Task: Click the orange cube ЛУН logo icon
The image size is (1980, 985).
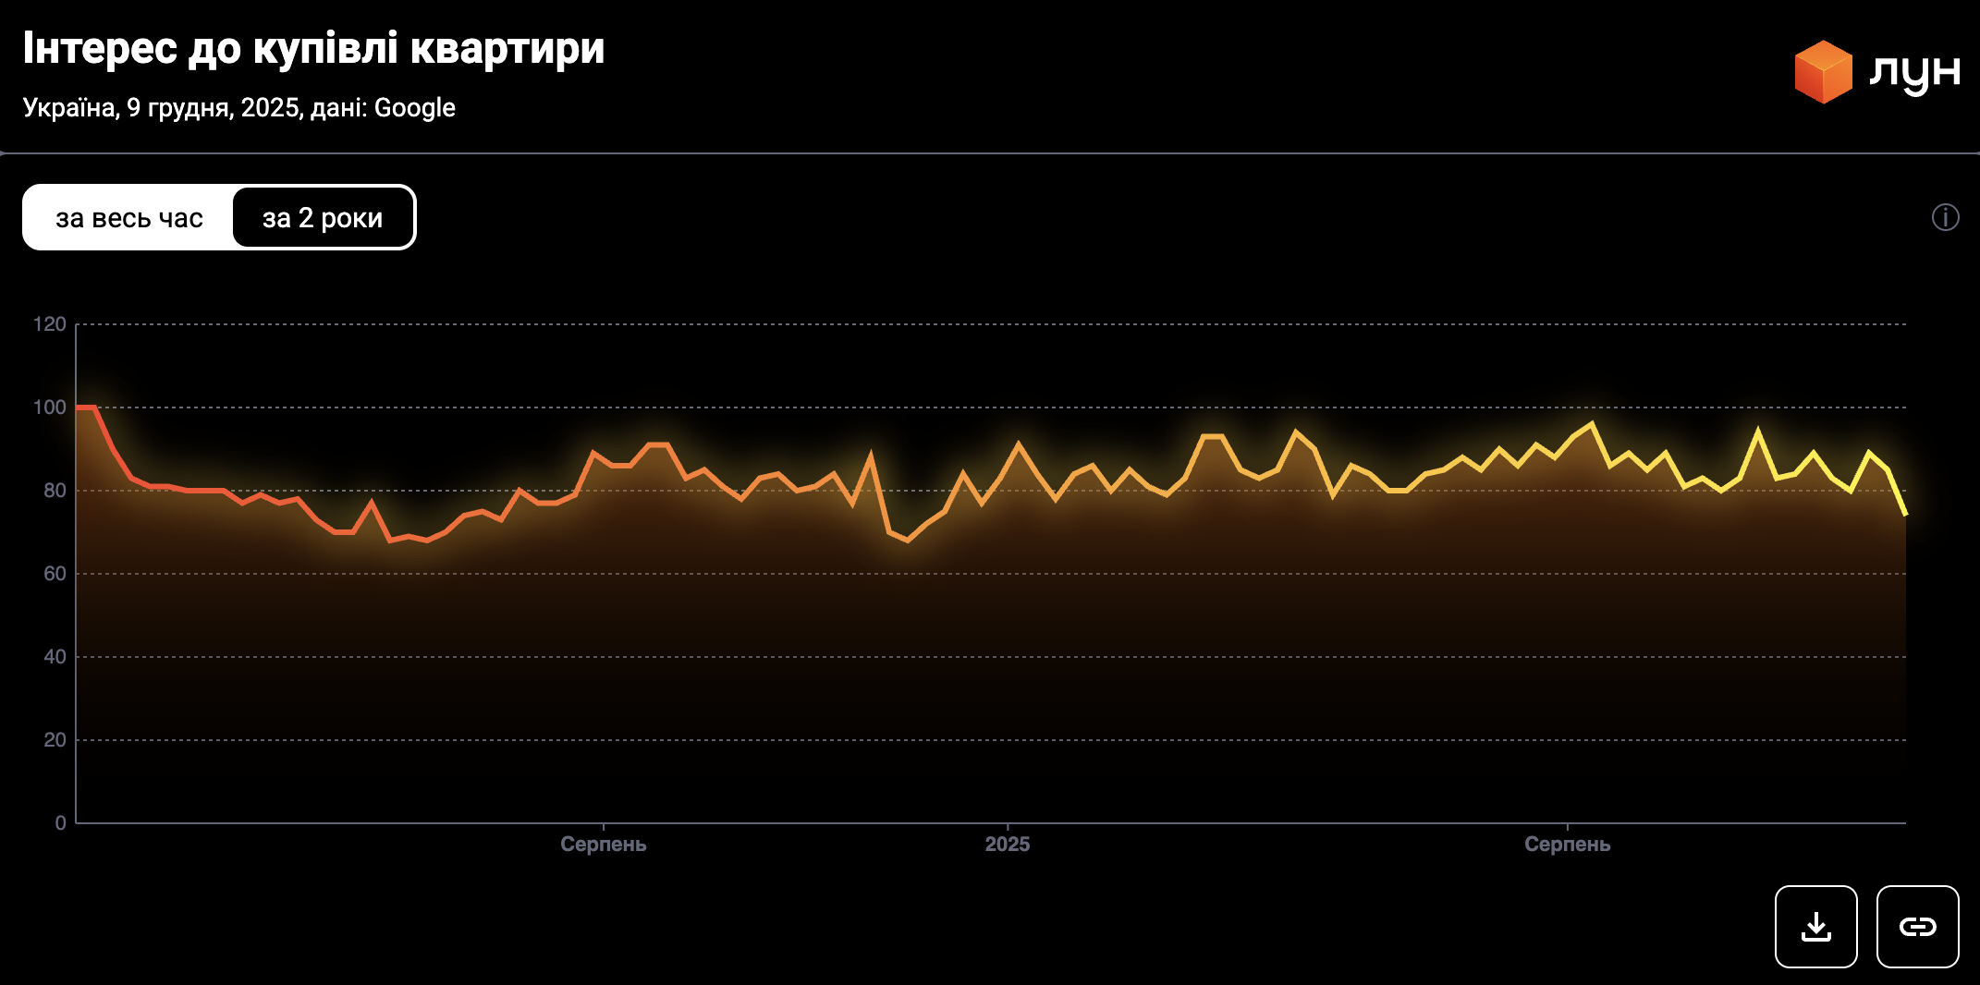Action: click(1822, 72)
